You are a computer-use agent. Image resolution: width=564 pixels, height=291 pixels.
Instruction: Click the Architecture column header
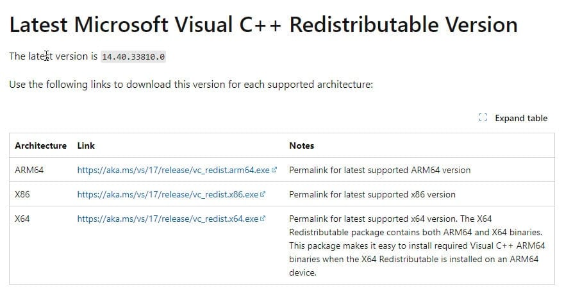40,145
